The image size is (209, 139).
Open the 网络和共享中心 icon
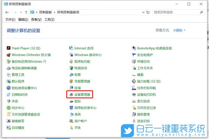71,108
